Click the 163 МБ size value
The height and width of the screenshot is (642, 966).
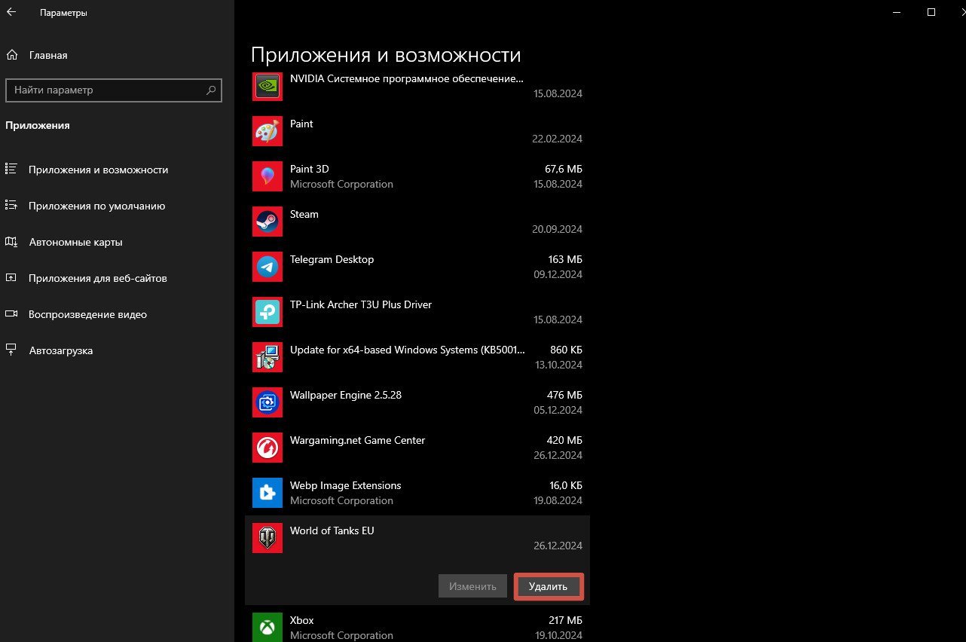tap(565, 259)
